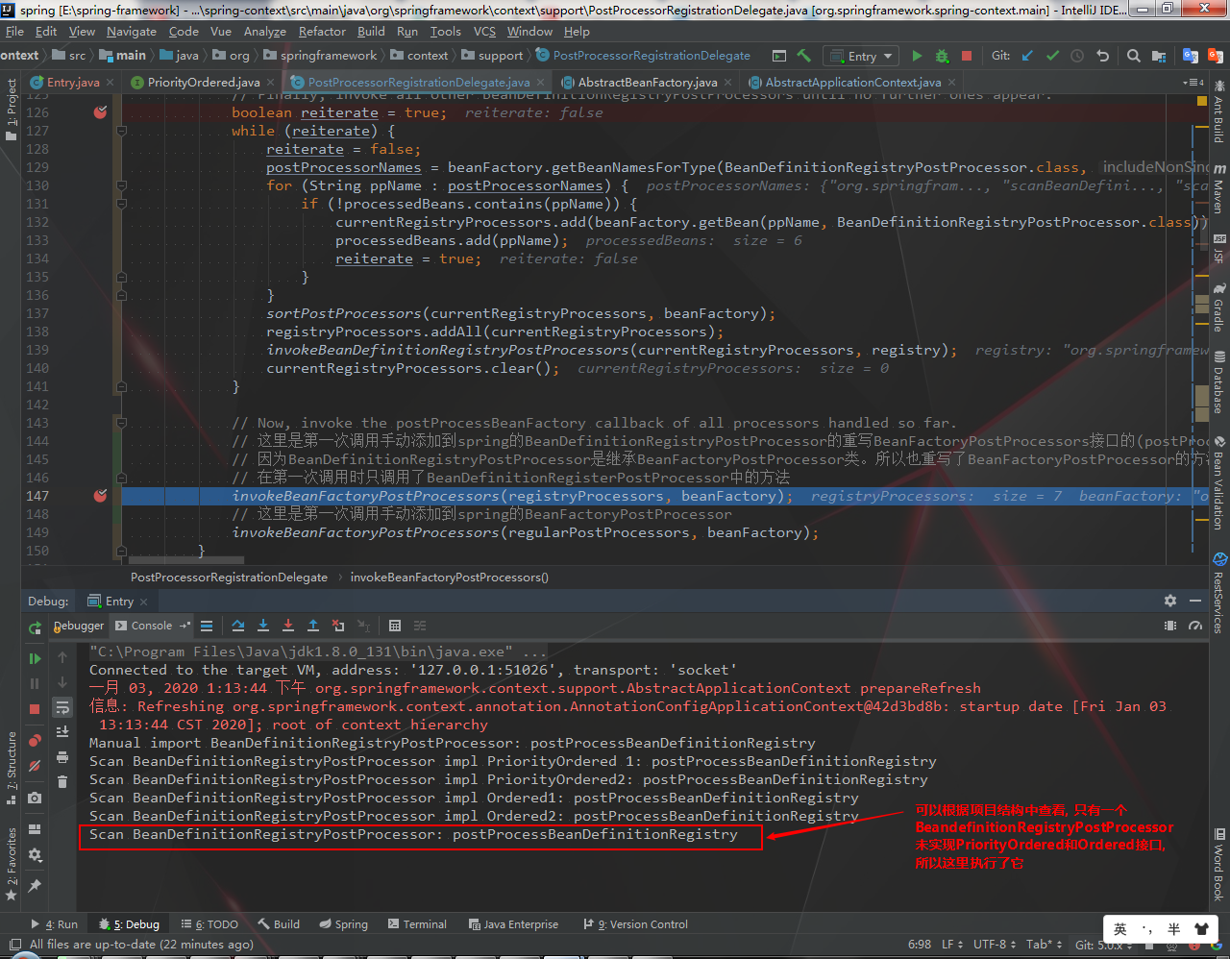This screenshot has width=1230, height=959.
Task: Open the View Breakpoints double-red-dot icon
Action: 35,740
